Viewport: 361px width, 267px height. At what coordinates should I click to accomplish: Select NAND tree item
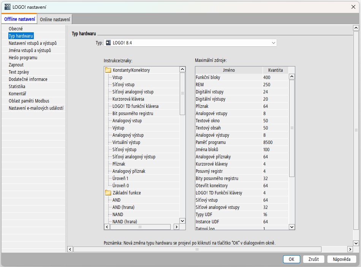tap(118, 215)
